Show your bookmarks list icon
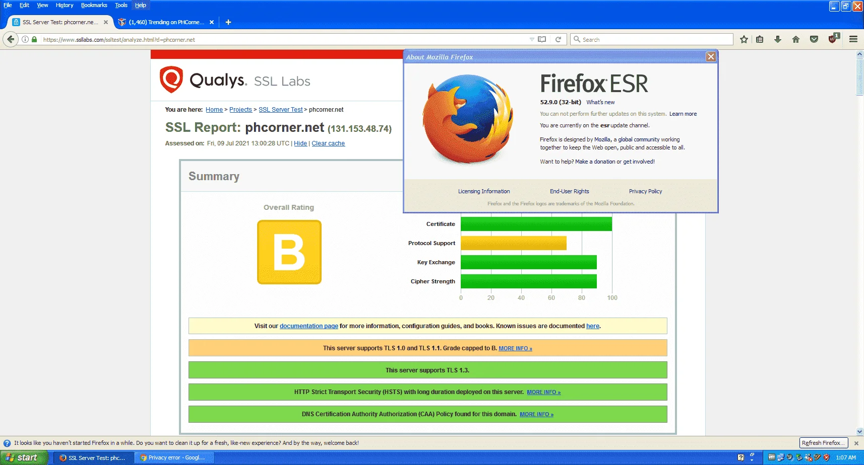864x465 pixels. [760, 39]
